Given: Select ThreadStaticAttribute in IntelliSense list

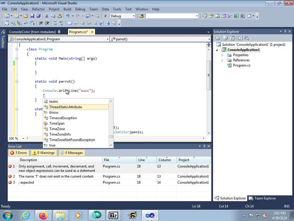Looking at the screenshot, I should [x=76, y=107].
